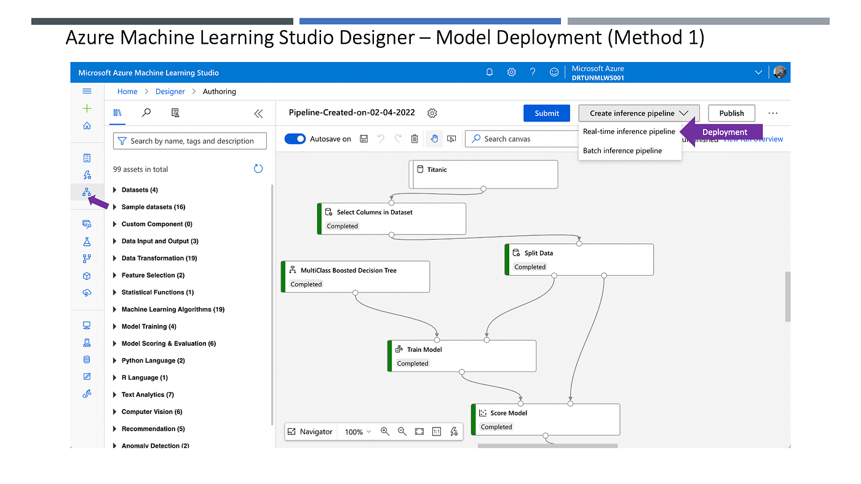Click the notifications bell icon

(x=490, y=72)
